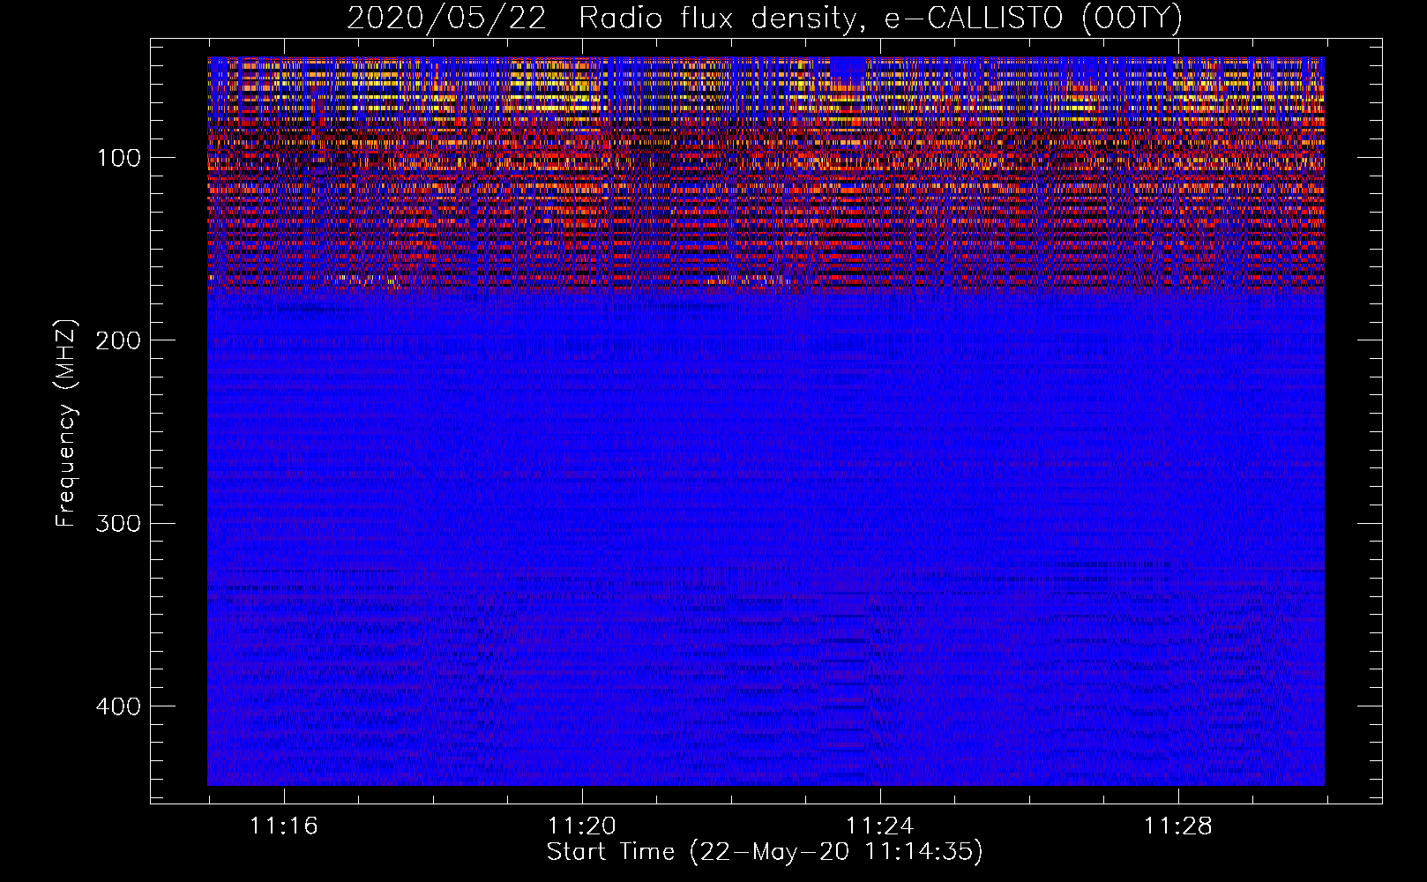
Task: Click the '200' frequency tick label
Action: [x=118, y=340]
